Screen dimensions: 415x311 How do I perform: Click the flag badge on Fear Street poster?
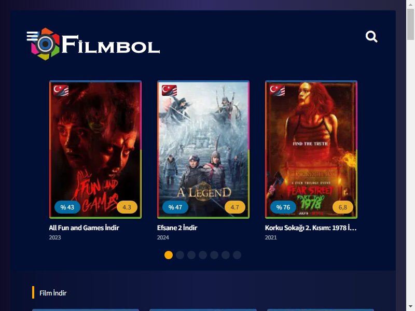tap(277, 90)
